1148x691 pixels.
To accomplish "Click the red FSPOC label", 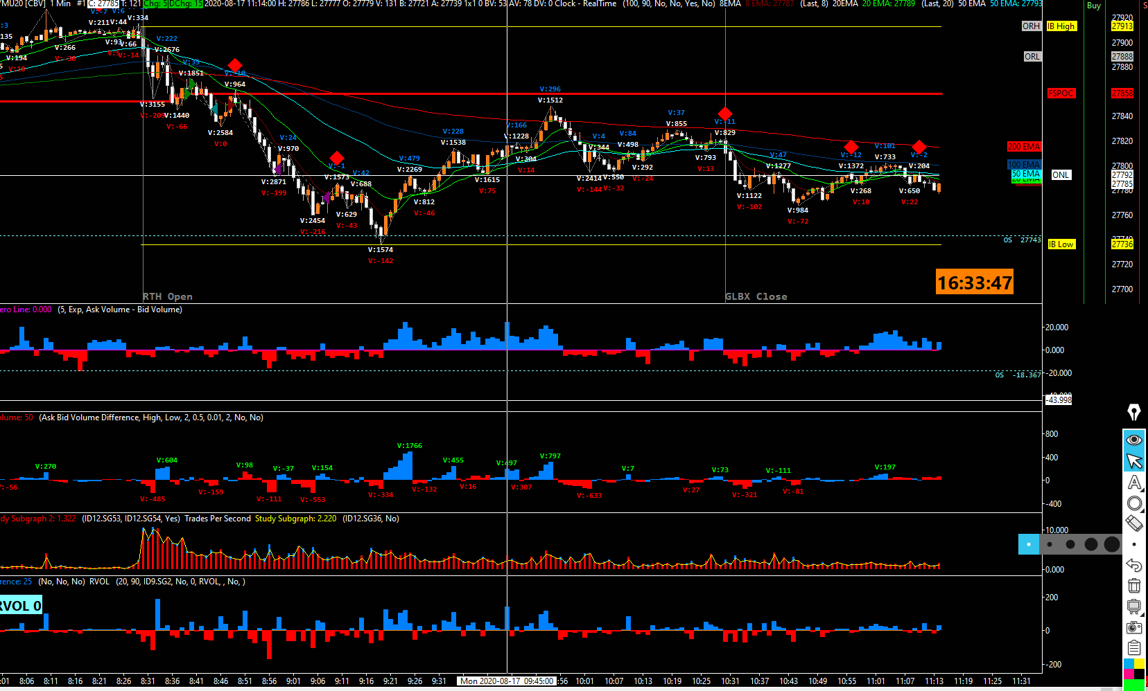I will pos(1061,93).
